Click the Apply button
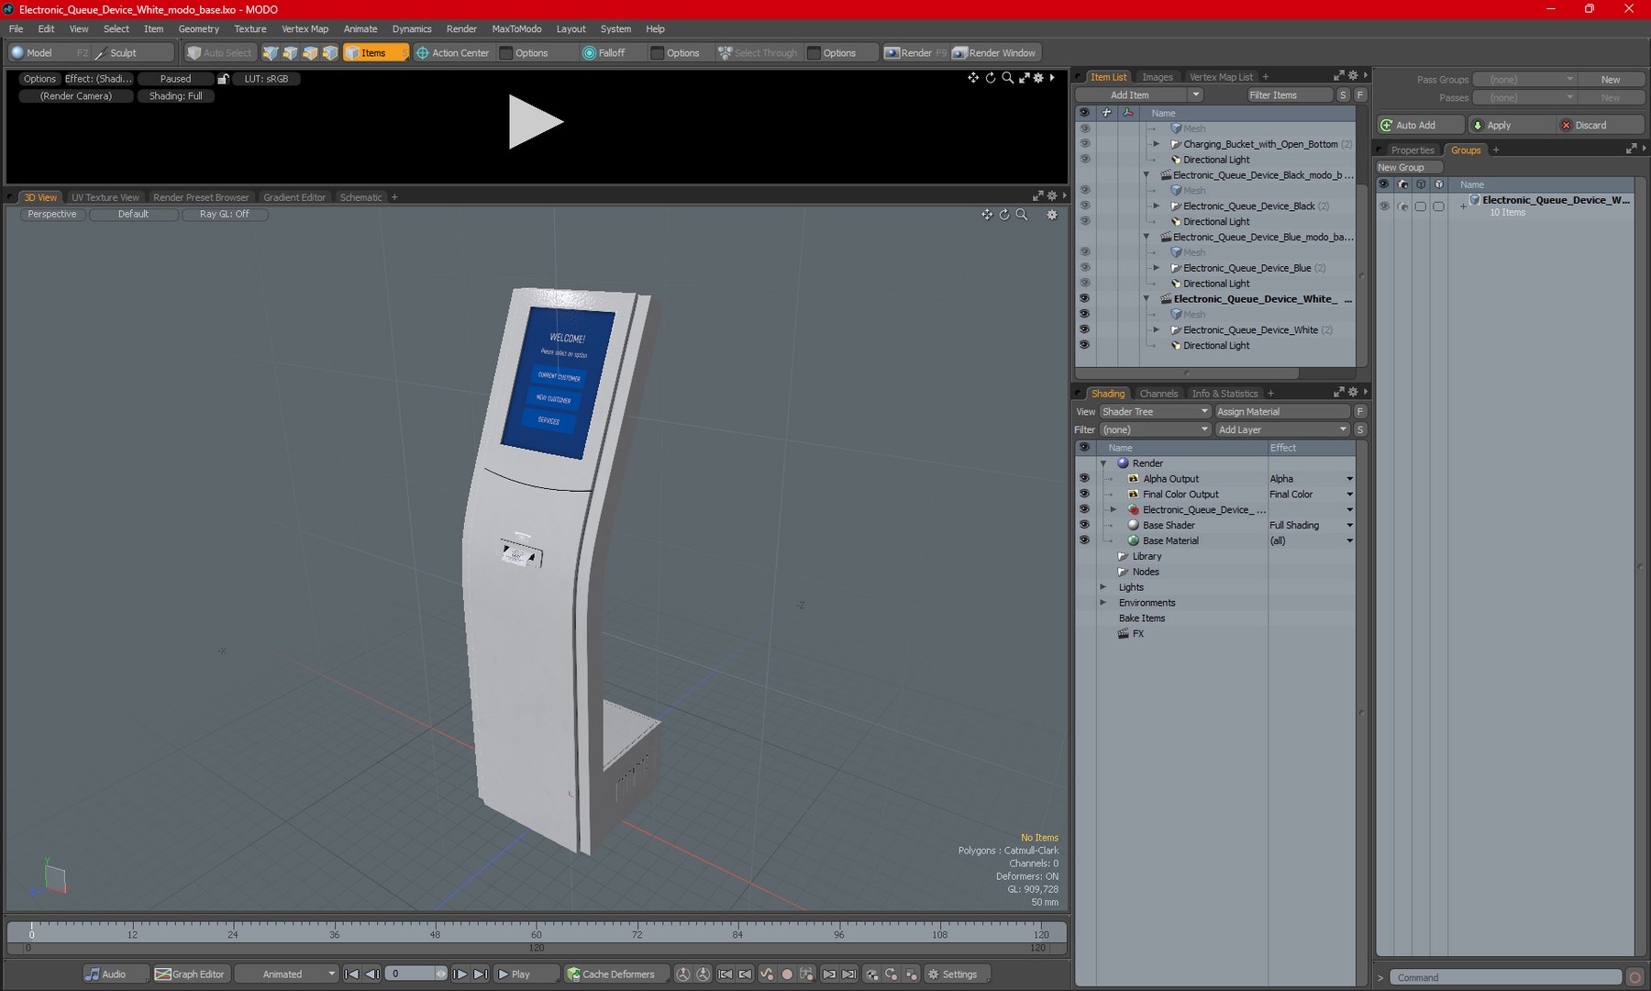The width and height of the screenshot is (1651, 991). (x=1510, y=126)
